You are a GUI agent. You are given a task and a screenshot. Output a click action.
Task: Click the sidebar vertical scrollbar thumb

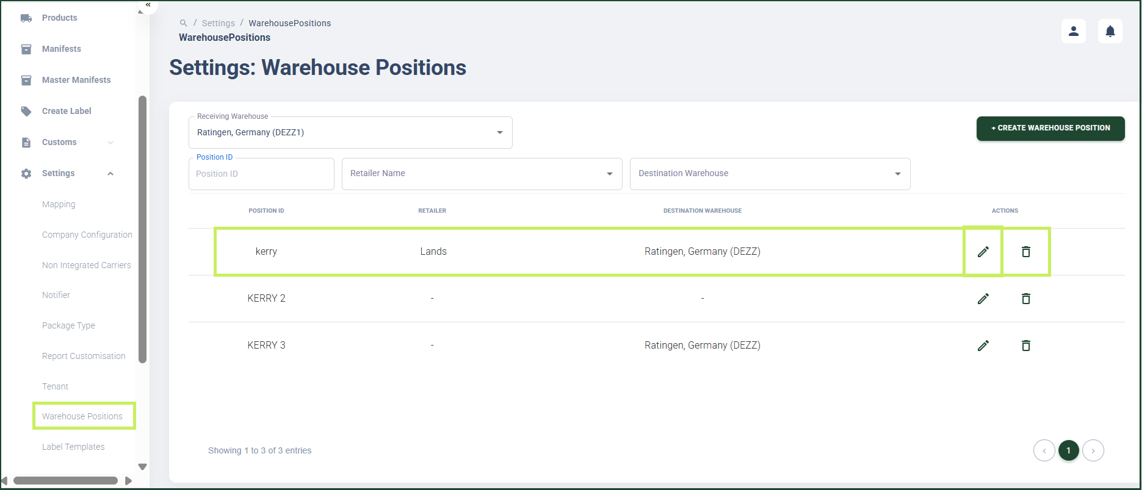coord(143,229)
